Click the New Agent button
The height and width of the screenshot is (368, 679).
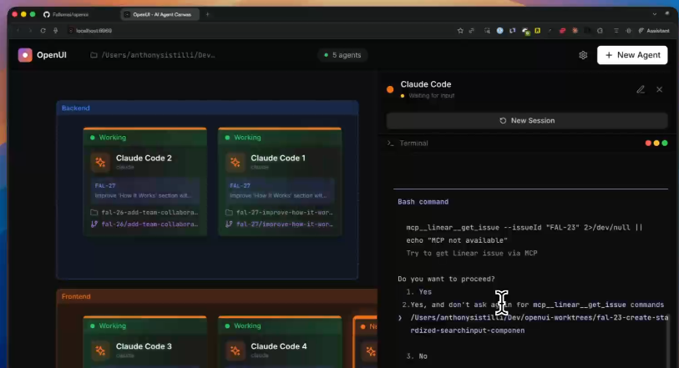[631, 55]
